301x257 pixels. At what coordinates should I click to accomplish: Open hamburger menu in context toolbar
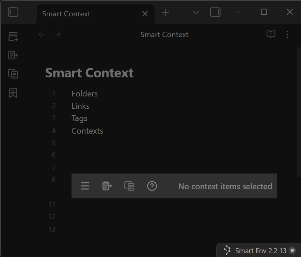(85, 186)
